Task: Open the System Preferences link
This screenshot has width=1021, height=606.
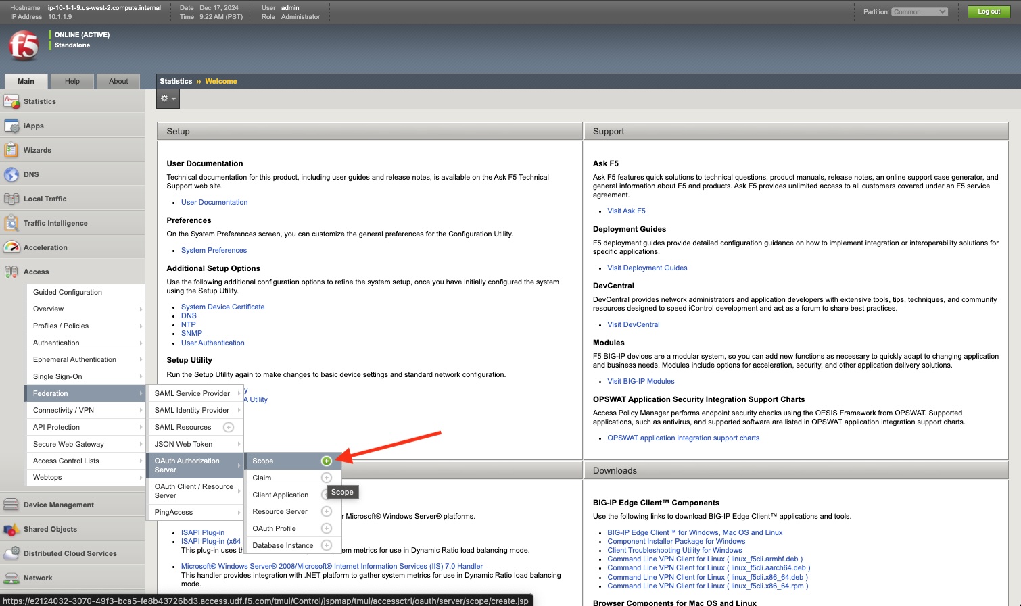Action: click(214, 250)
